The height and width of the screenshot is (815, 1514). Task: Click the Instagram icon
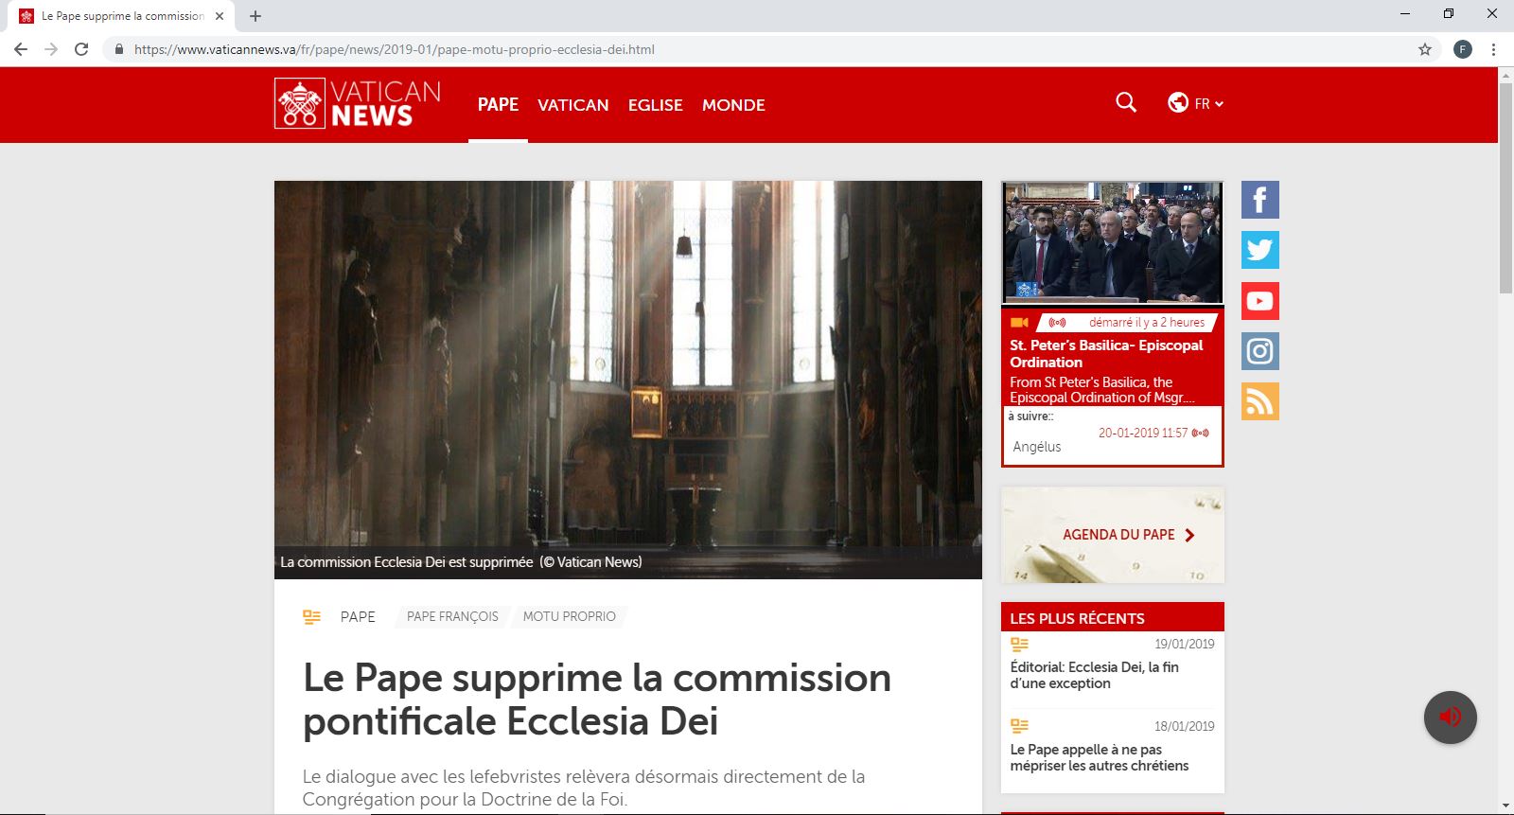(x=1259, y=351)
